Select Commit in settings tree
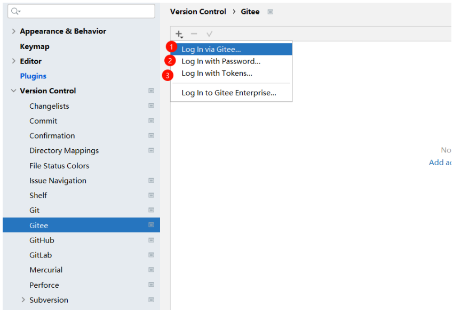This screenshot has height=323, width=461. pyautogui.click(x=43, y=120)
